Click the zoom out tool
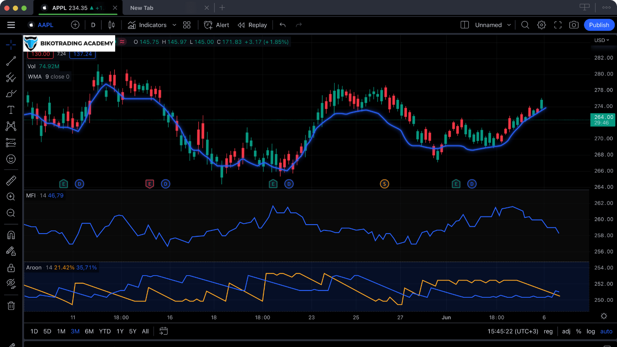Image resolution: width=617 pixels, height=347 pixels. point(11,213)
